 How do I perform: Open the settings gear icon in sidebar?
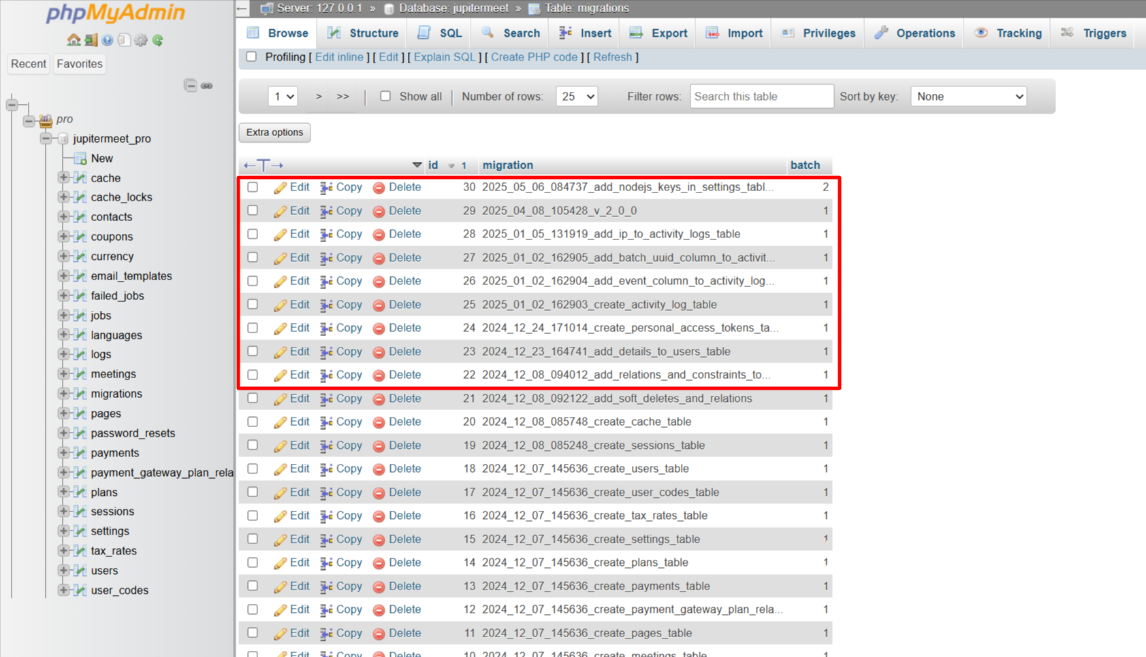(x=141, y=40)
